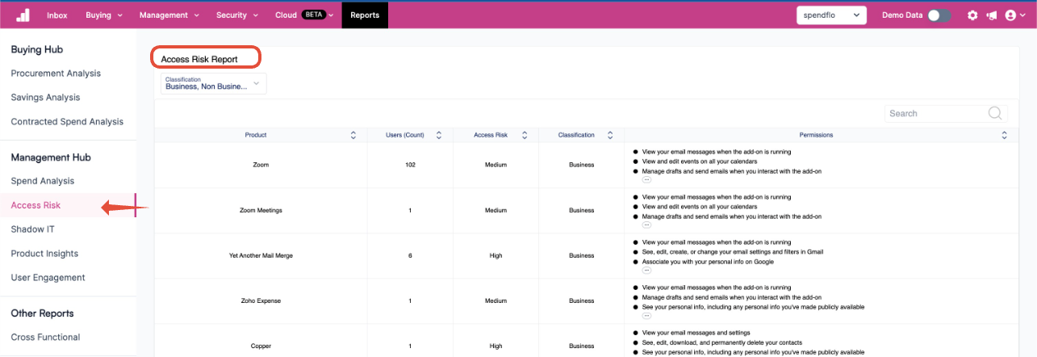1037x357 pixels.
Task: Click the search magnifier icon
Action: click(995, 113)
